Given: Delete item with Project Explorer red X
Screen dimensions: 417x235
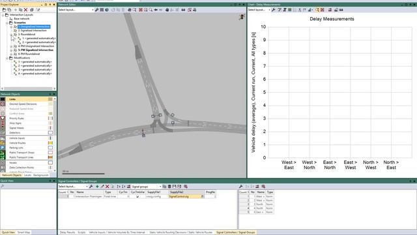Looking at the screenshot, I should coord(26,10).
